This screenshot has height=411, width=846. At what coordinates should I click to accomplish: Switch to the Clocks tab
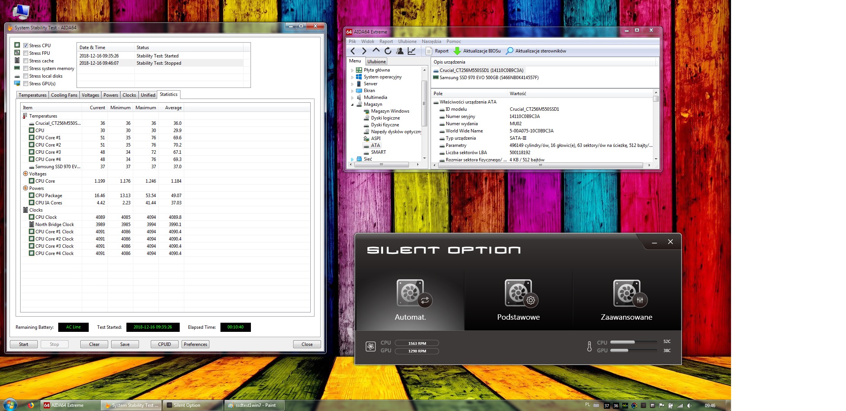click(129, 95)
